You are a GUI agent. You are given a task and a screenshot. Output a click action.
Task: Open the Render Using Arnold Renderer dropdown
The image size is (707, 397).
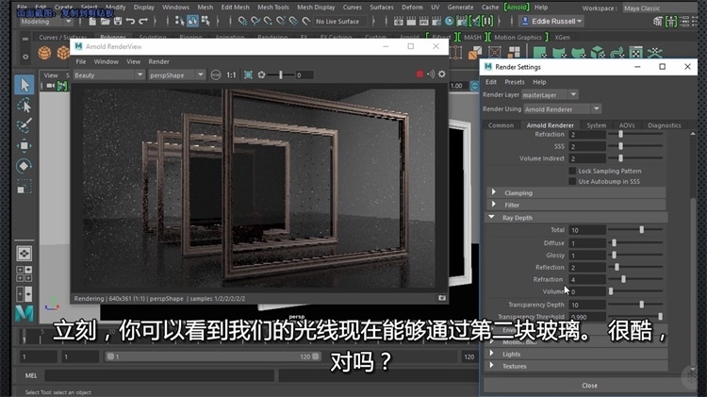[x=562, y=109]
